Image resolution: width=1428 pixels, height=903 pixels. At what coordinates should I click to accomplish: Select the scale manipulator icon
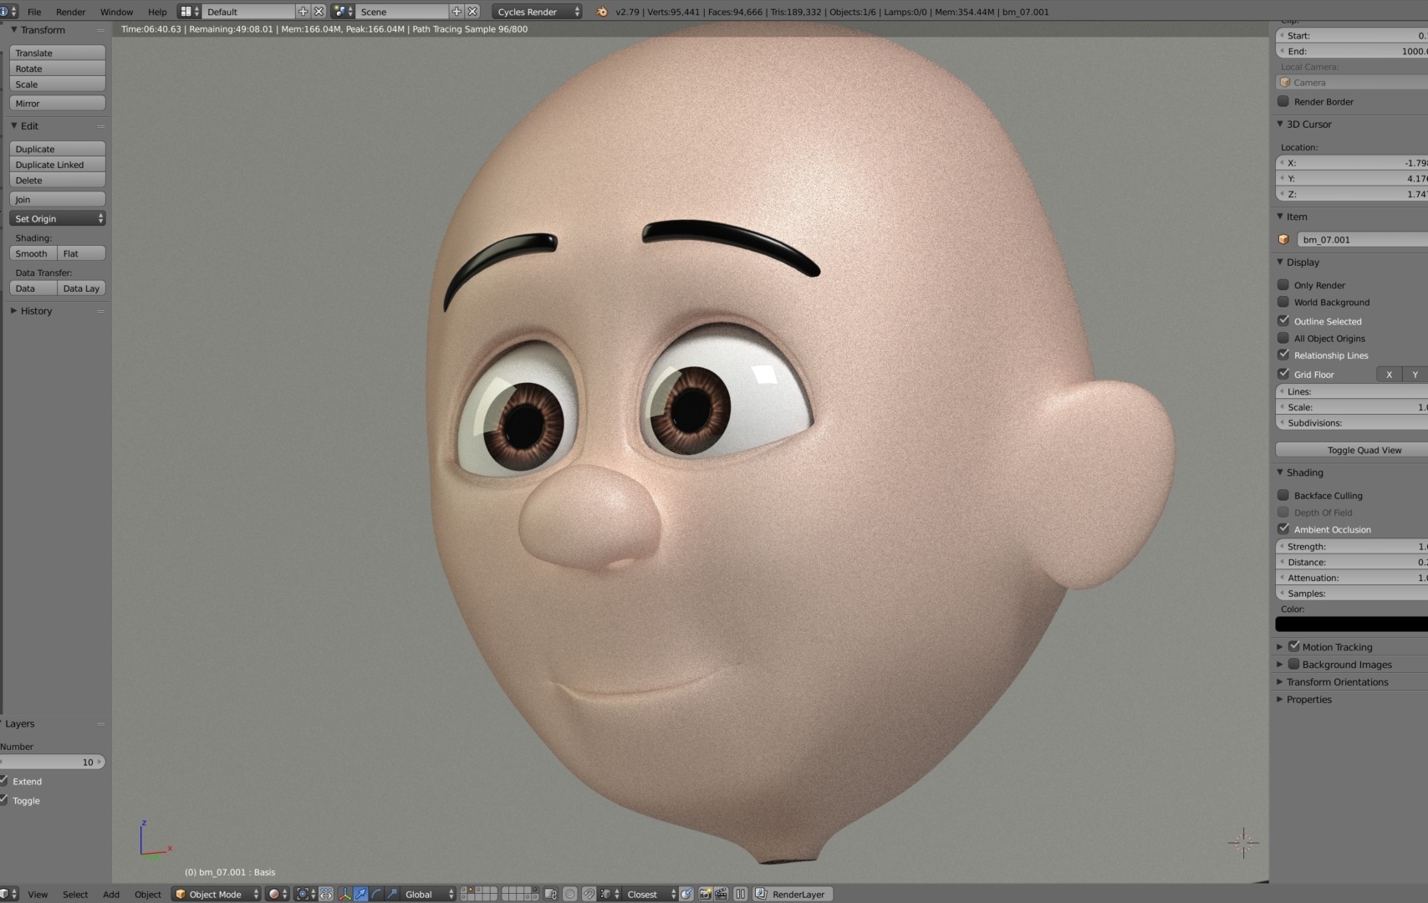[x=392, y=894]
